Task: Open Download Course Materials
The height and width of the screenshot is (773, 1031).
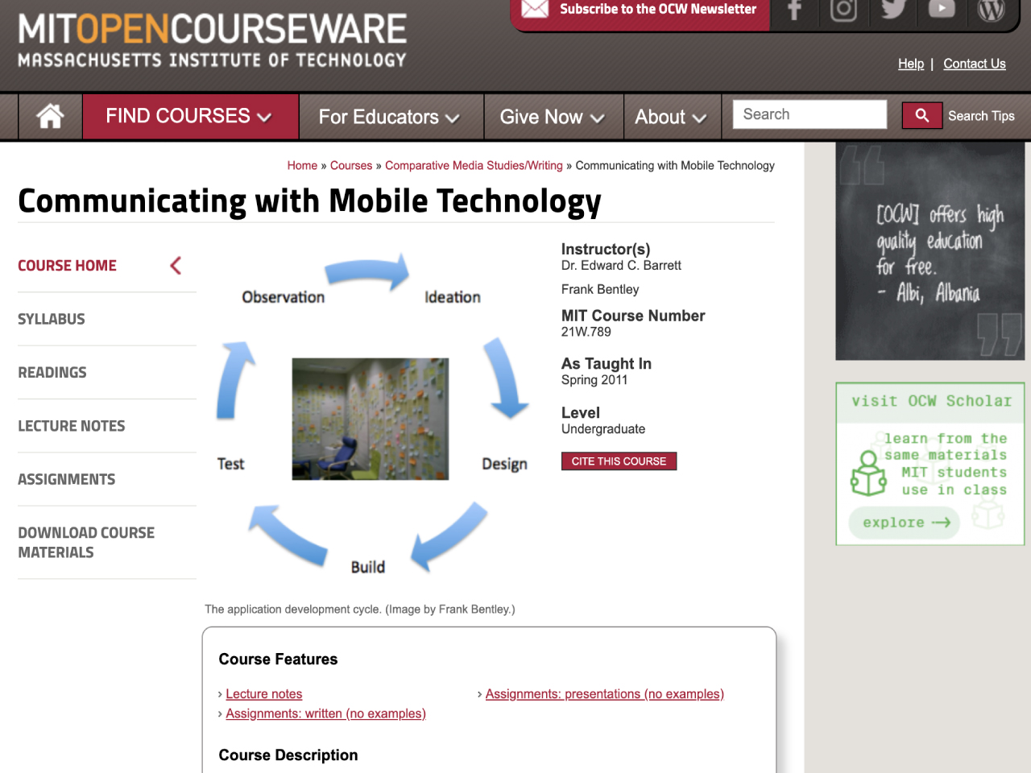Action: [86, 543]
